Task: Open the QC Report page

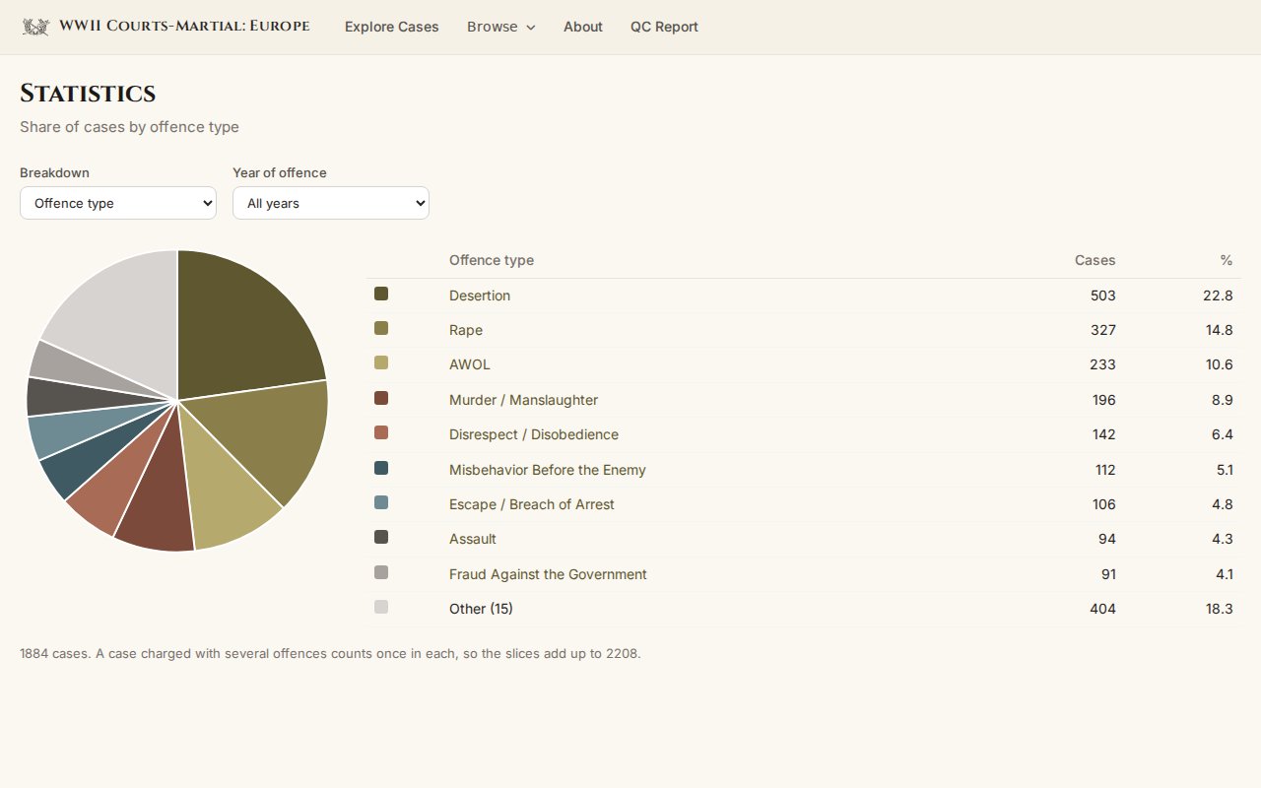Action: pos(664,27)
